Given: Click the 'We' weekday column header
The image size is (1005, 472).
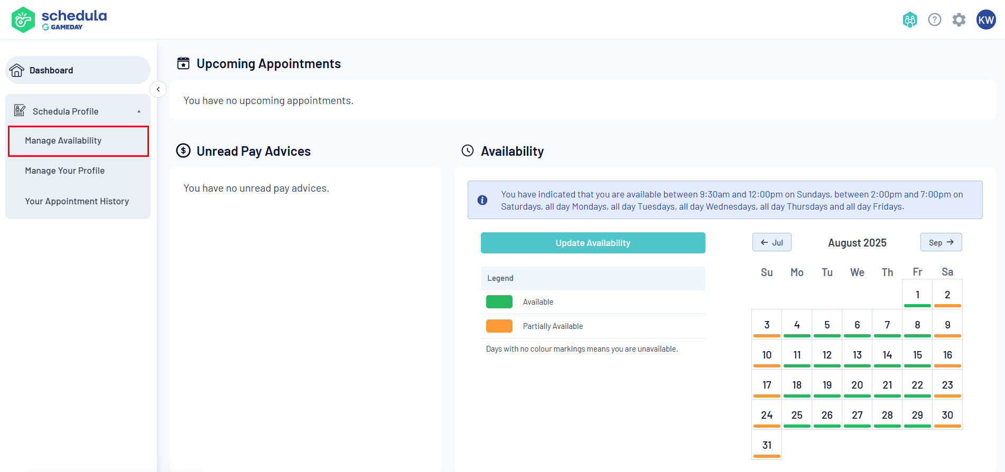Looking at the screenshot, I should (857, 272).
